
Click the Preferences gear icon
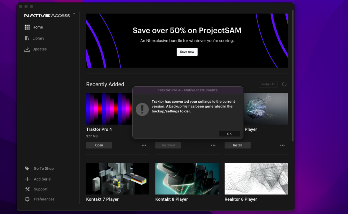pyautogui.click(x=27, y=199)
